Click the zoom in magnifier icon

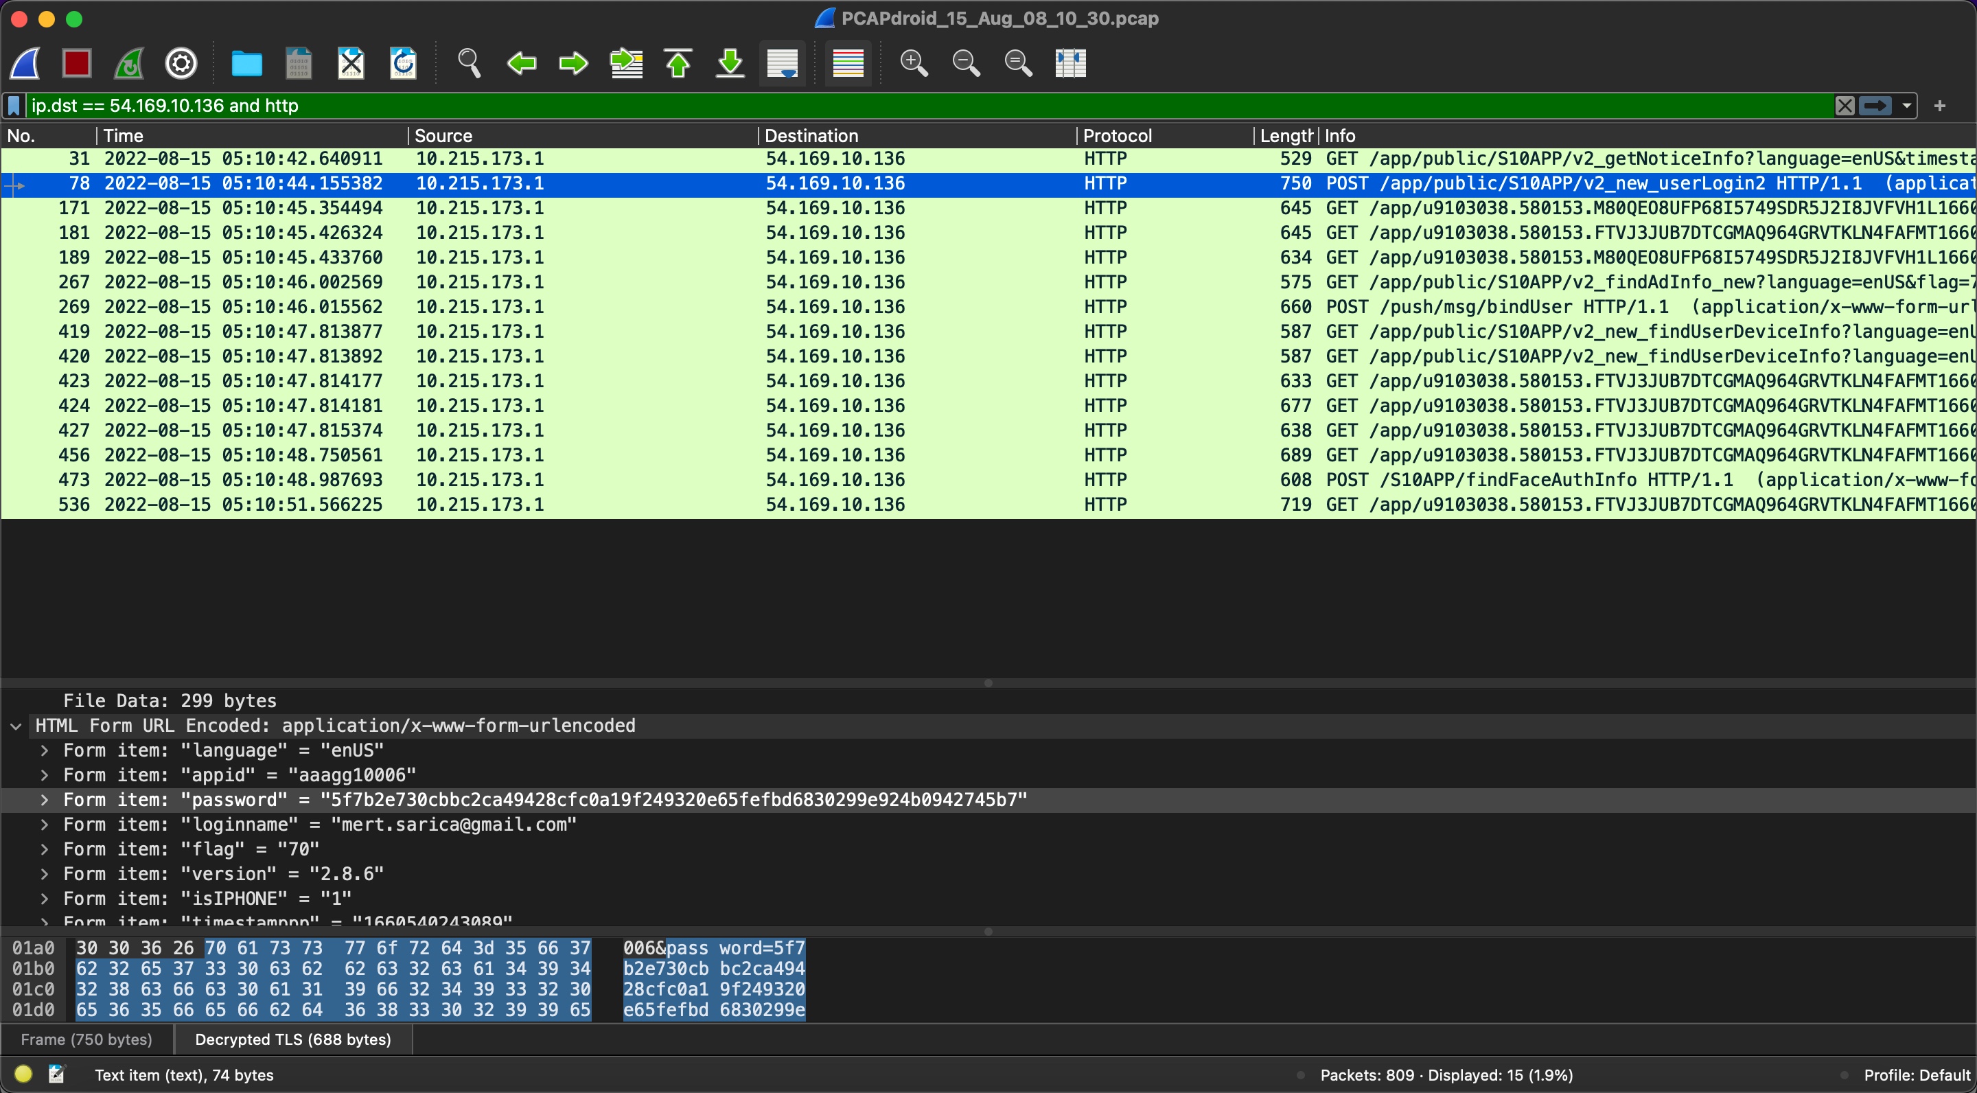[913, 63]
